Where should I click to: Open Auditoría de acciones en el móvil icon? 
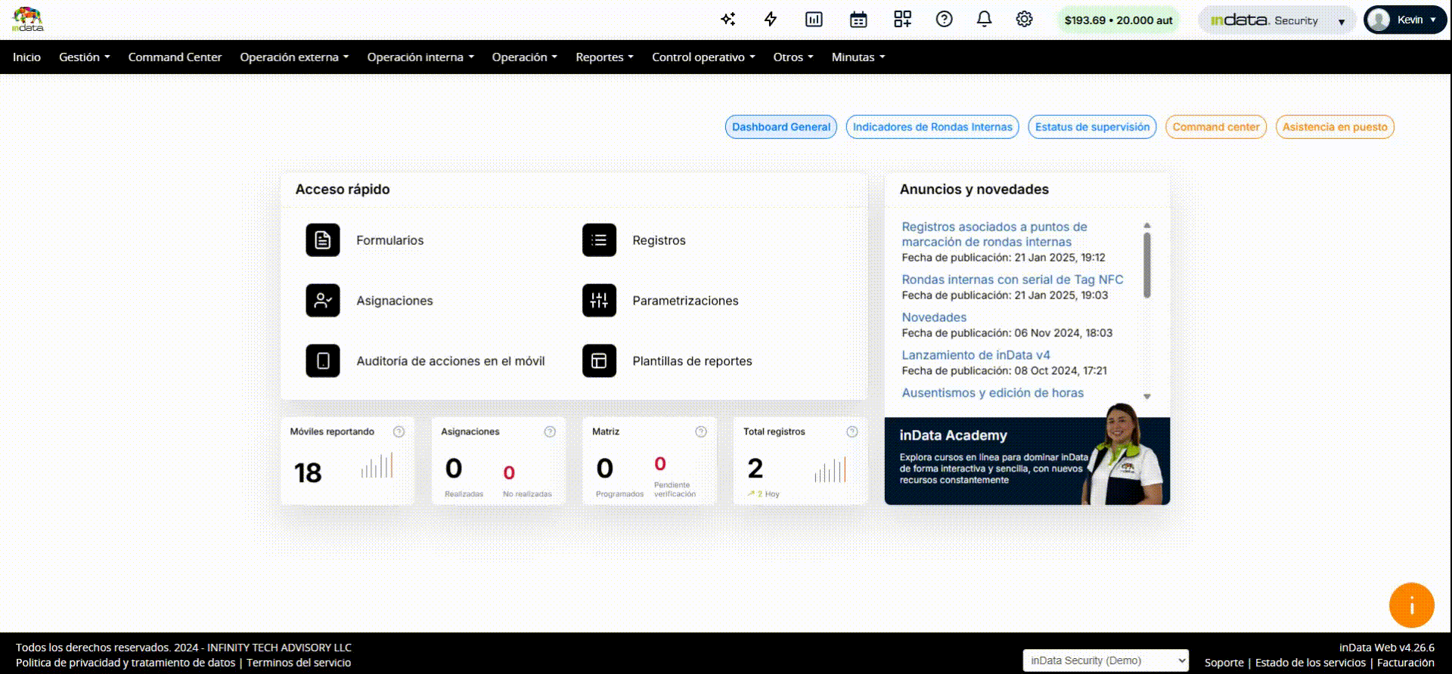[x=323, y=361]
